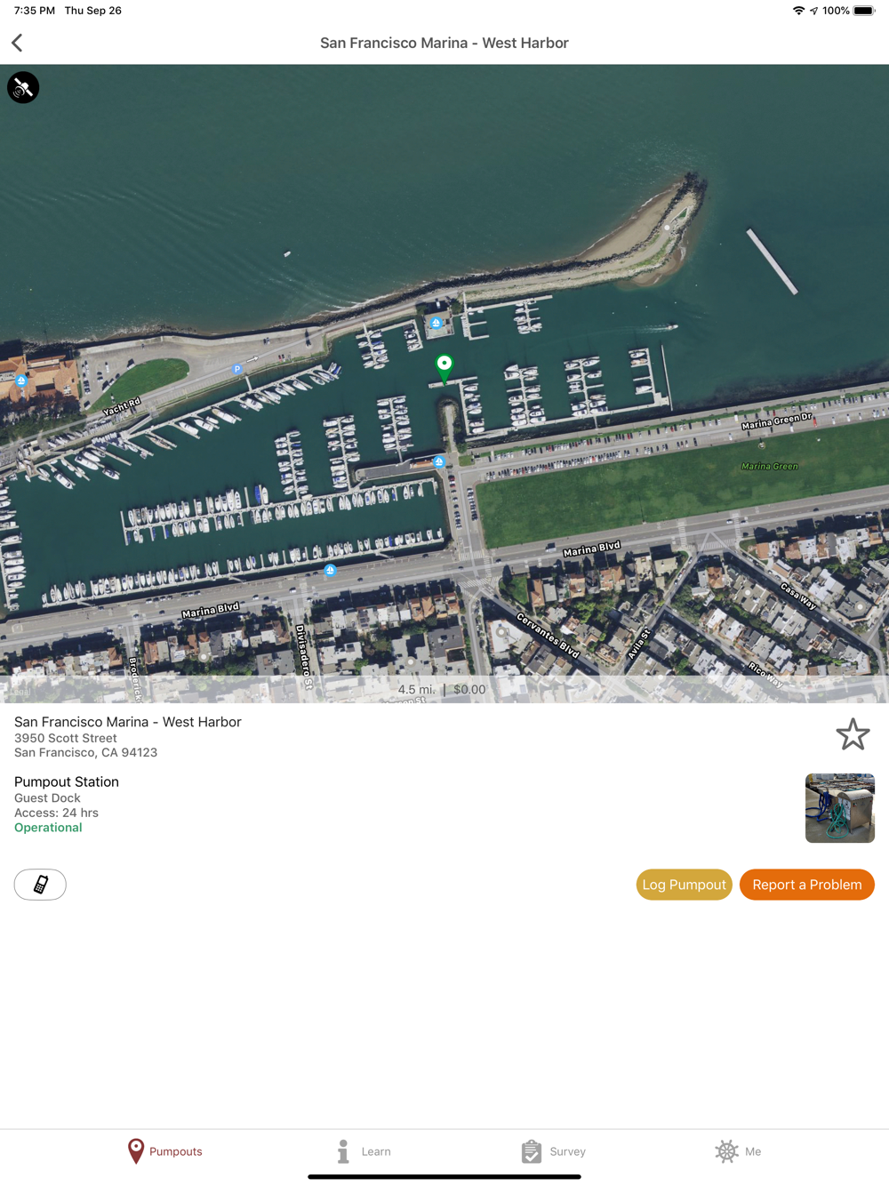This screenshot has width=889, height=1186.
Task: Open the Learn tab
Action: pyautogui.click(x=364, y=1151)
